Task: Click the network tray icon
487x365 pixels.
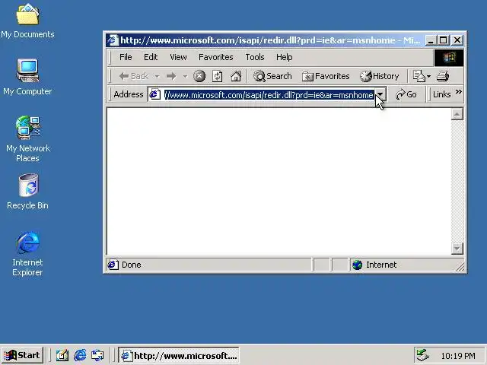Action: coord(423,355)
